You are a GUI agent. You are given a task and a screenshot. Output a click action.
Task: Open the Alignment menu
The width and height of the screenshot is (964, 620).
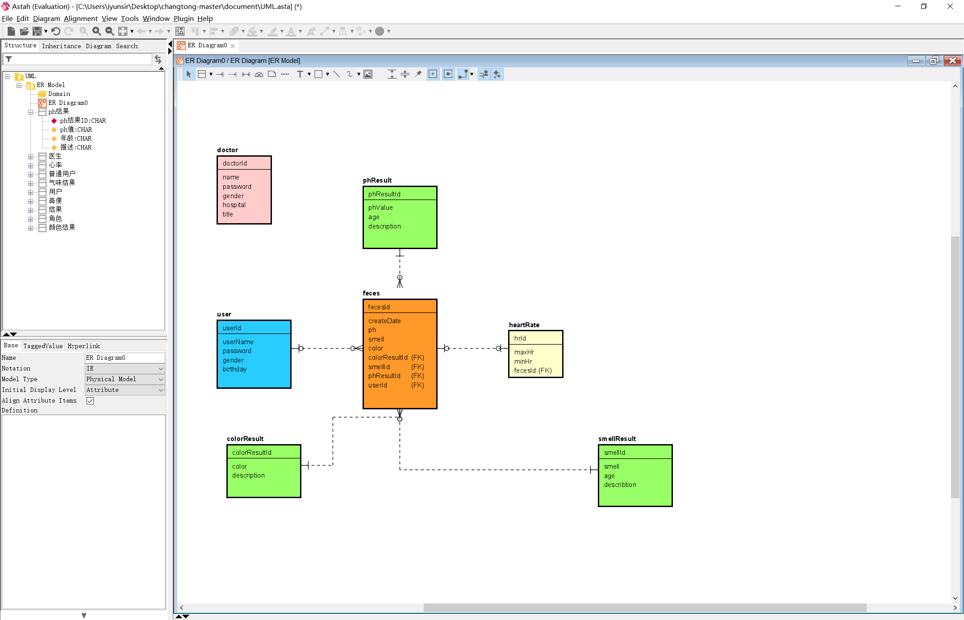point(80,19)
